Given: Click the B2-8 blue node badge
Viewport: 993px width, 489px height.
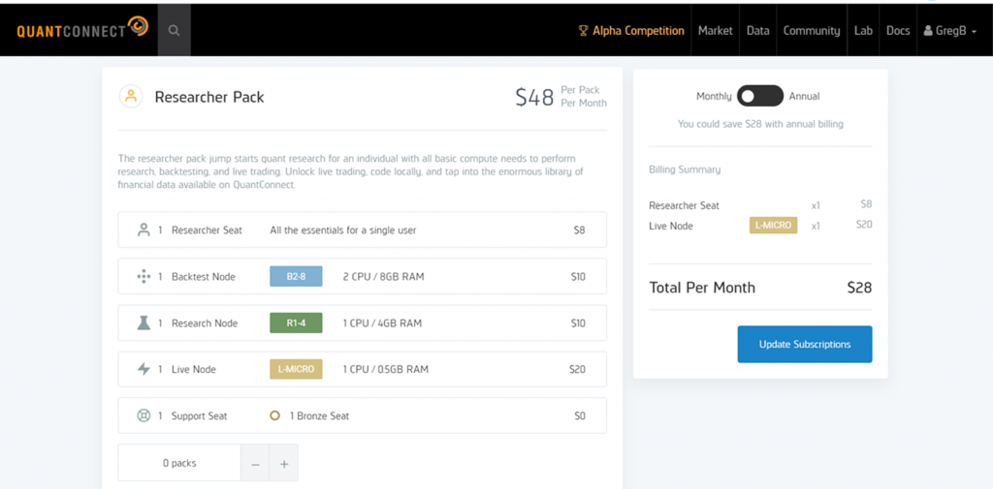Looking at the screenshot, I should [x=296, y=276].
